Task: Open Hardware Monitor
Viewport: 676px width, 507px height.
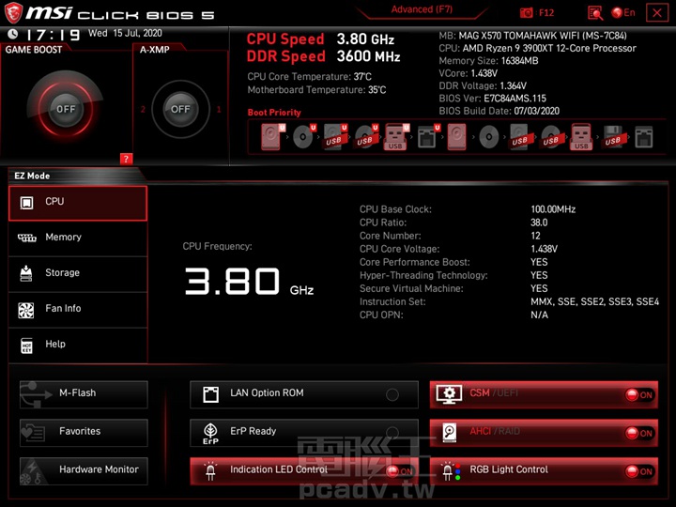Action: pos(84,470)
